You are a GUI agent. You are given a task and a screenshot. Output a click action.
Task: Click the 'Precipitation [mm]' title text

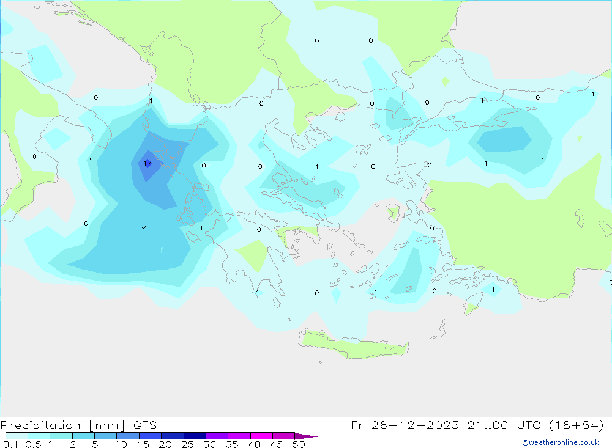(x=63, y=425)
